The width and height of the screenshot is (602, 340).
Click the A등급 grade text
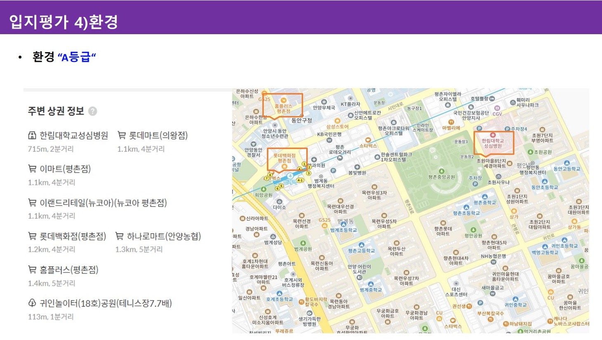(76, 57)
